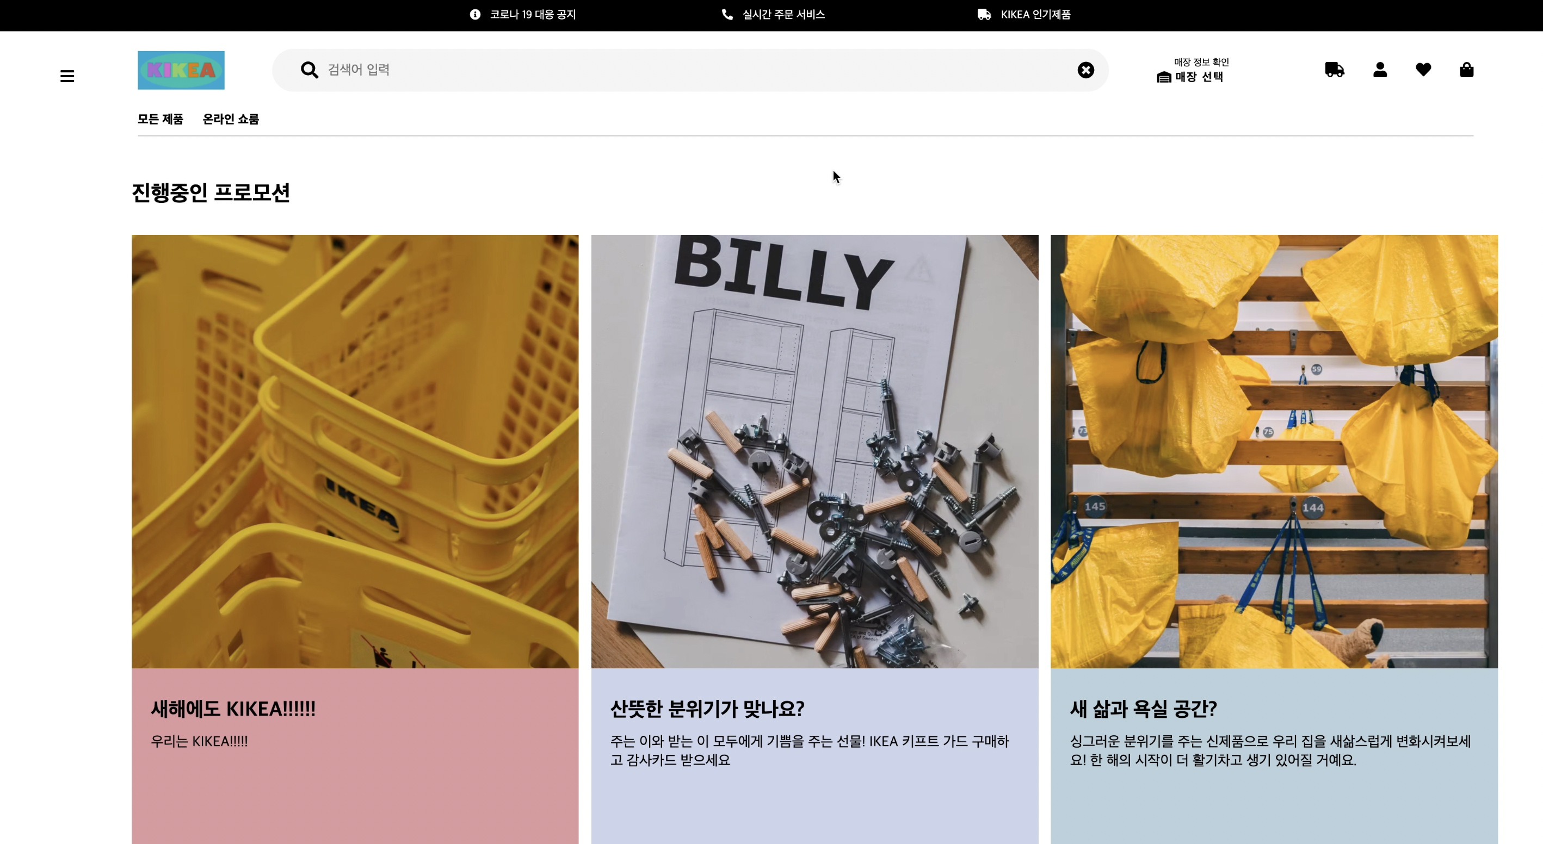Open the 실시간 주문 서비스 link
This screenshot has width=1543, height=844.
point(783,14)
